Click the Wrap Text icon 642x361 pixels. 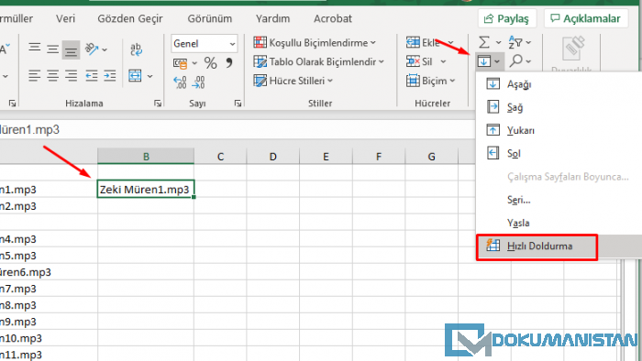pos(136,49)
